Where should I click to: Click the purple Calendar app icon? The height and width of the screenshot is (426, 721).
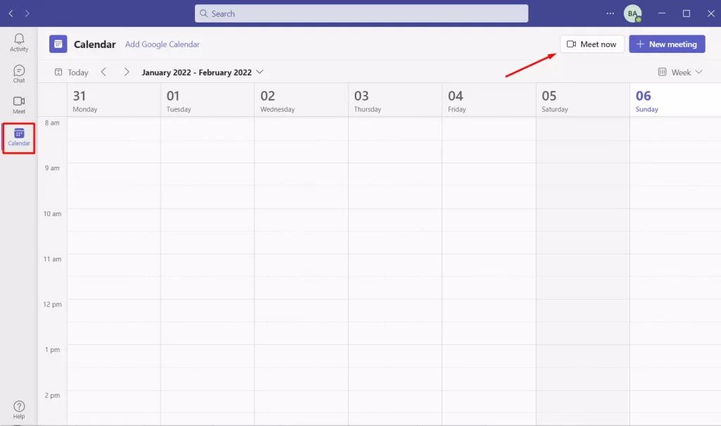58,44
